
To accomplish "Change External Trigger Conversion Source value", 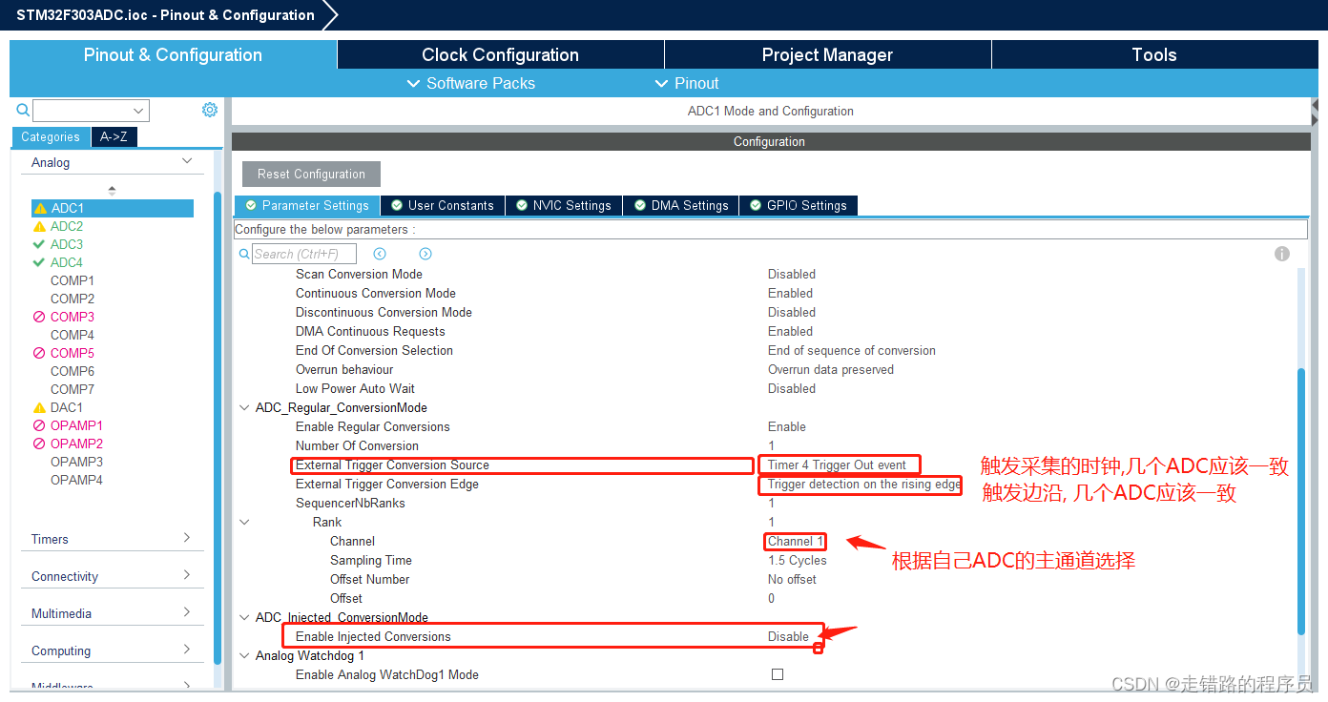I will [x=838, y=465].
